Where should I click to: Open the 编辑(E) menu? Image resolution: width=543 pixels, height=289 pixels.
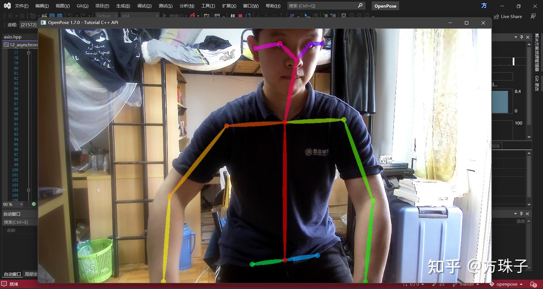tap(42, 6)
